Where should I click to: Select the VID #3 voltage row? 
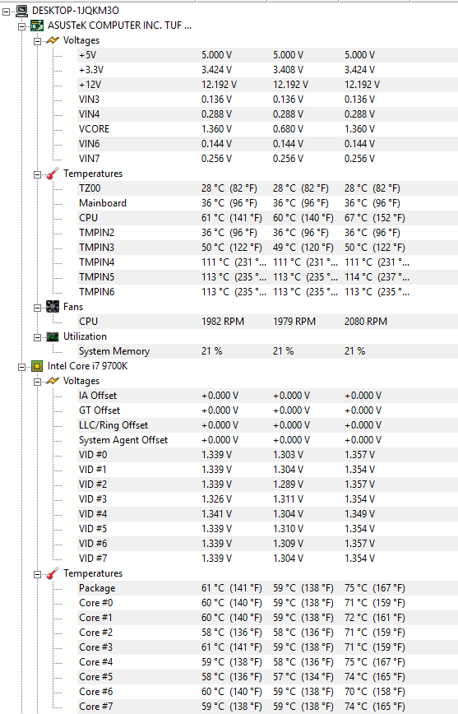tap(268, 499)
